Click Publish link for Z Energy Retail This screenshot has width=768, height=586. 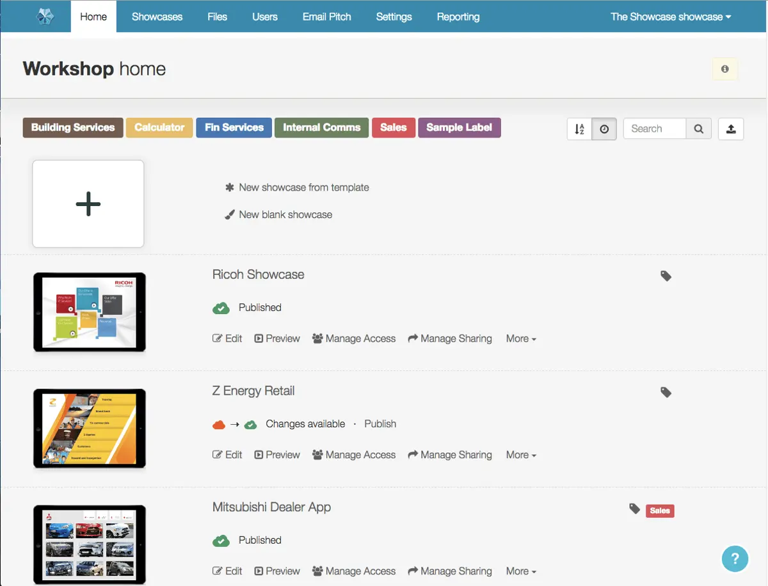pos(380,424)
